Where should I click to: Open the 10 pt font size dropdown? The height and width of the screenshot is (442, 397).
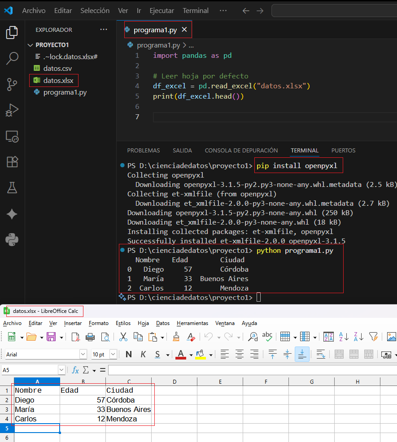tap(114, 354)
